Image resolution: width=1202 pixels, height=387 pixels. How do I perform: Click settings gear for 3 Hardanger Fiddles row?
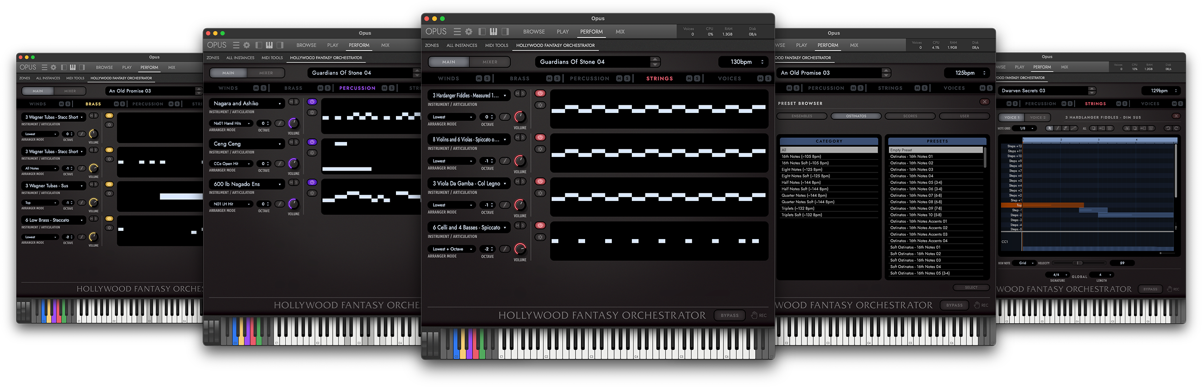[x=540, y=105]
